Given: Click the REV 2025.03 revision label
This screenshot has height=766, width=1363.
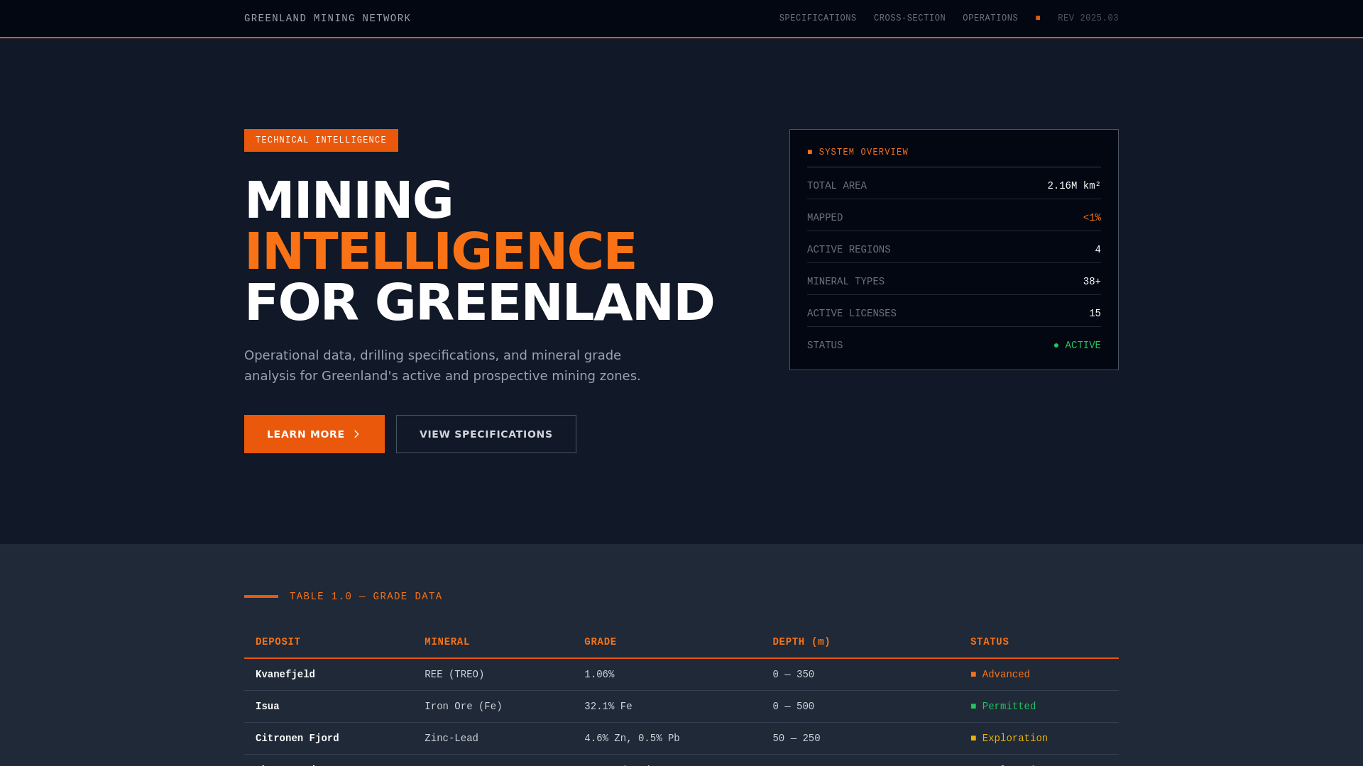Looking at the screenshot, I should point(1088,18).
